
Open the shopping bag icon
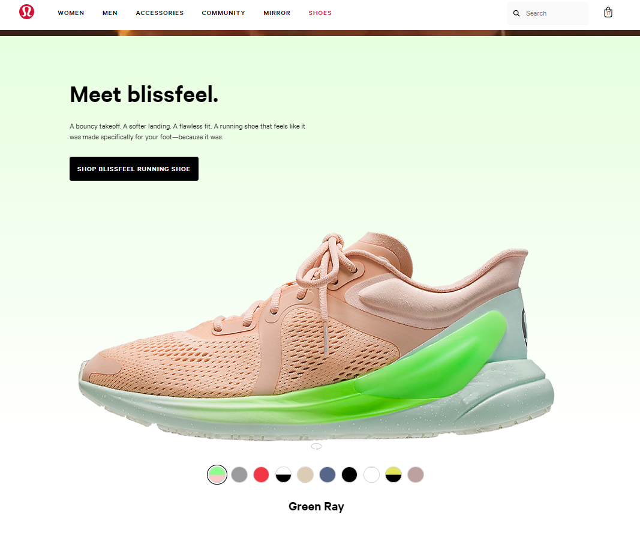[608, 12]
